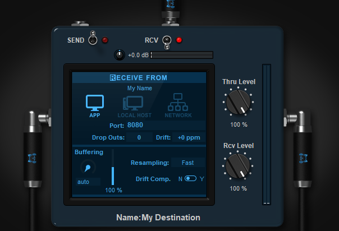Click the Thru Level knob
The image size is (339, 231).
(x=238, y=102)
